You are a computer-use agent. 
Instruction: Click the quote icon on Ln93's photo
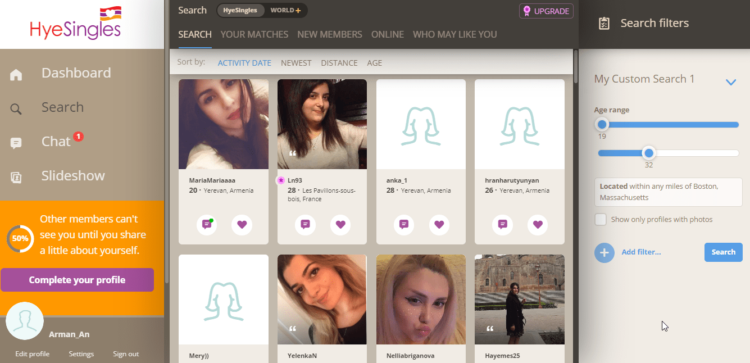click(293, 153)
